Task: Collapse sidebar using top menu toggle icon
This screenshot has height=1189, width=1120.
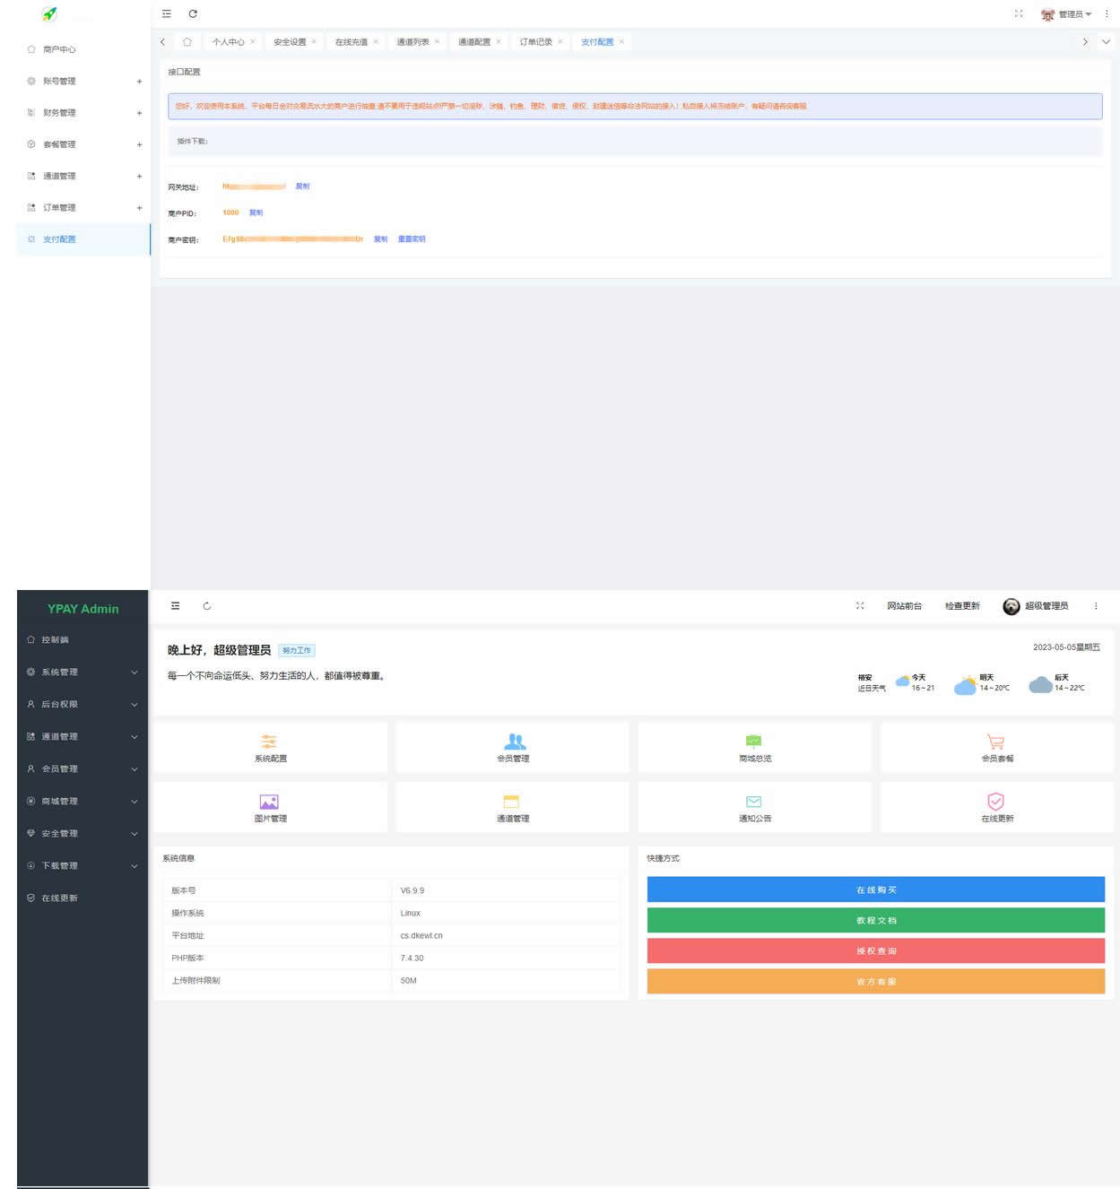Action: coord(167,13)
